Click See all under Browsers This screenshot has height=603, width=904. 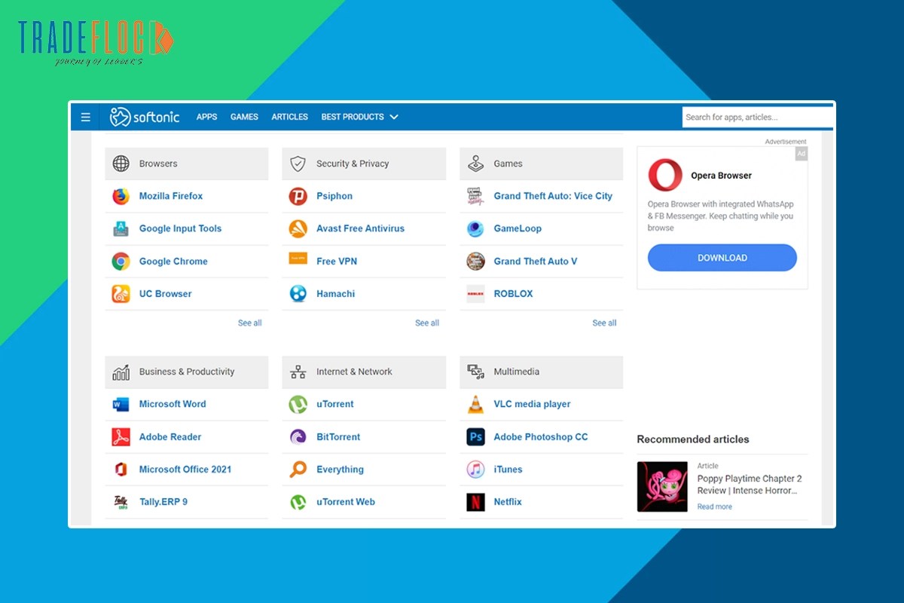250,323
